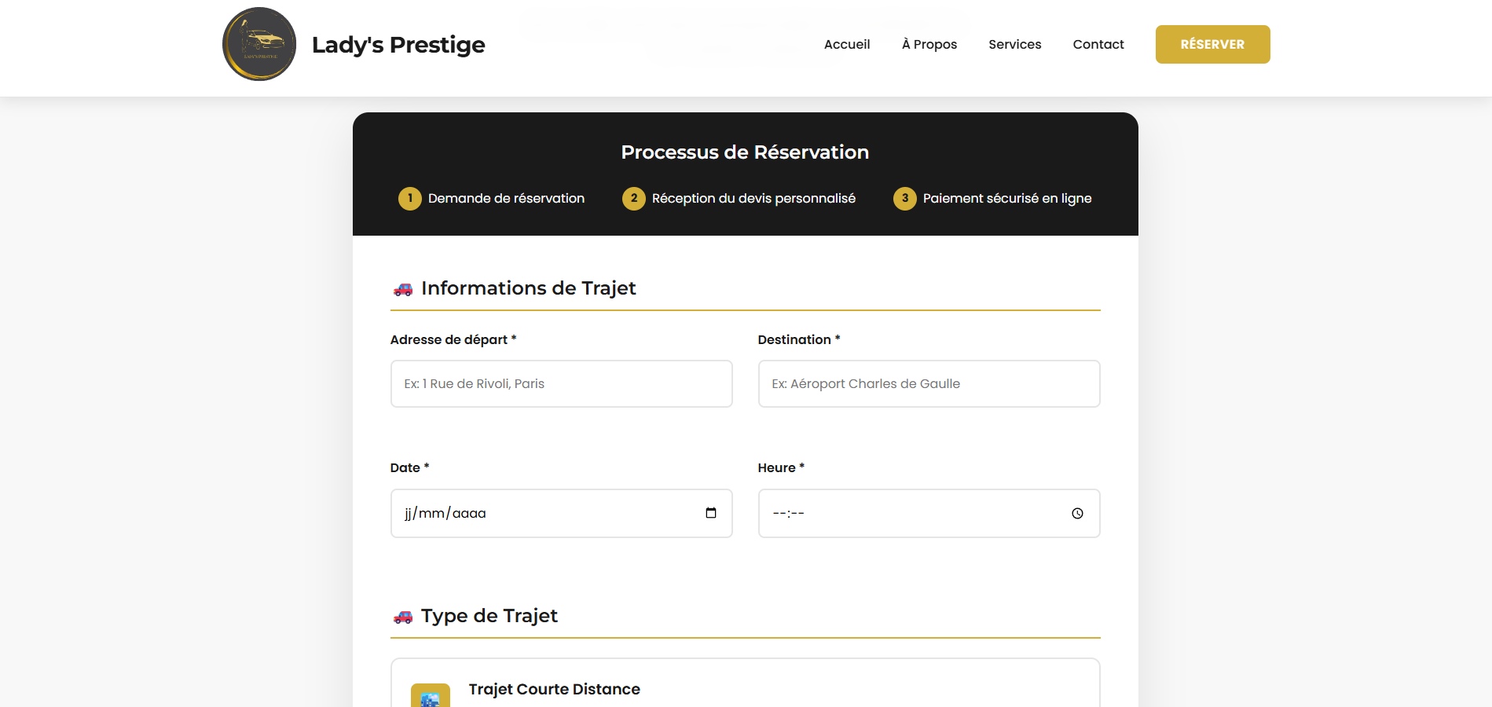
Task: Open the clock icon in Heure field
Action: (1077, 513)
